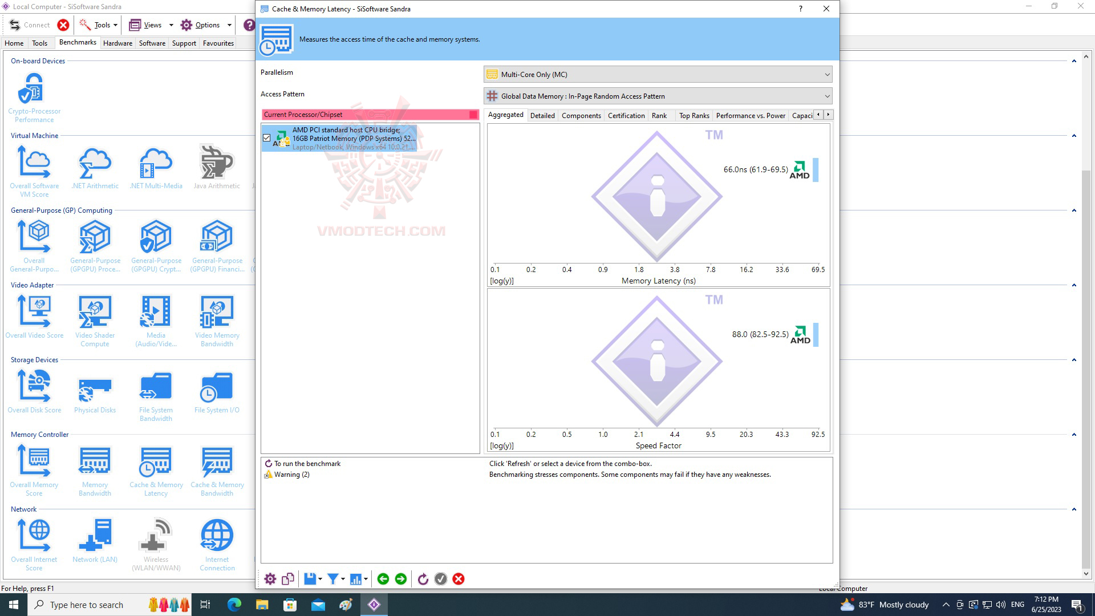Open the Options dropdown in main toolbar
The width and height of the screenshot is (1095, 616).
(x=229, y=25)
